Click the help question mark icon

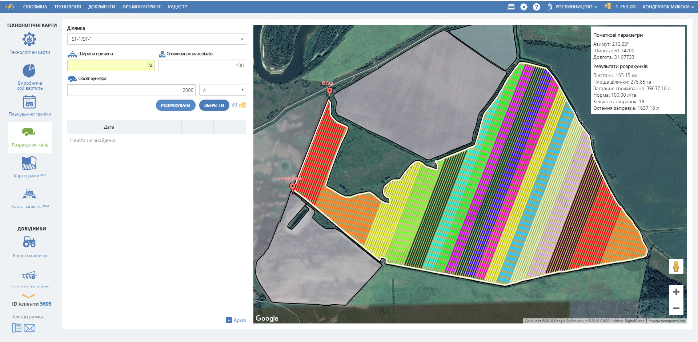coord(536,7)
